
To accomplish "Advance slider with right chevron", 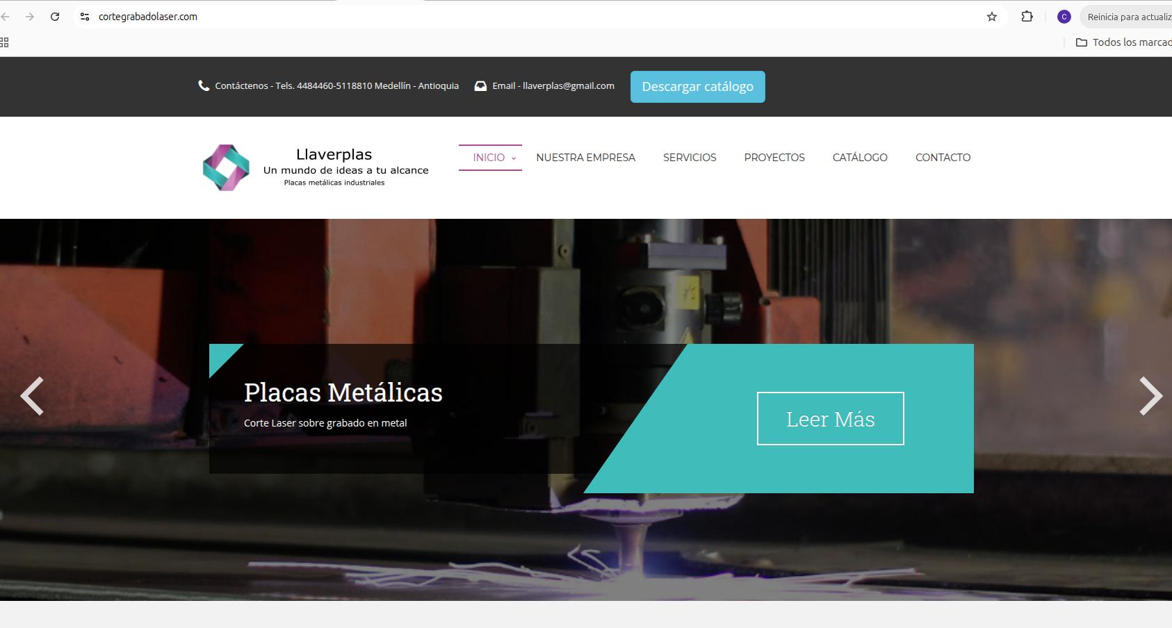I will click(x=1150, y=396).
